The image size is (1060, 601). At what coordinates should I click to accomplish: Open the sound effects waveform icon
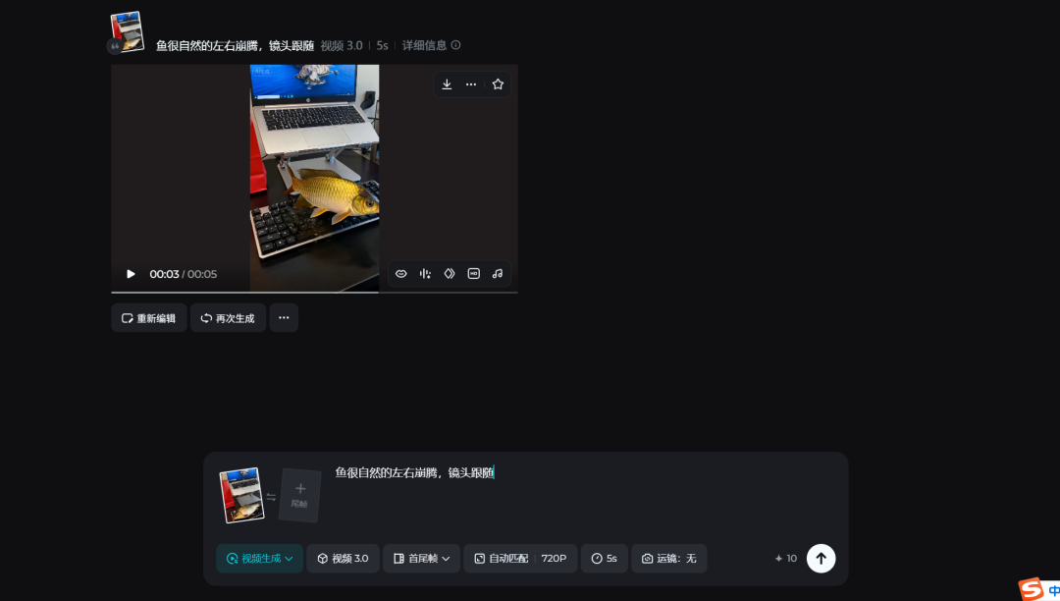(x=425, y=274)
